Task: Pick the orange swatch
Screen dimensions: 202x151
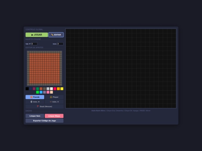Action: (58, 89)
